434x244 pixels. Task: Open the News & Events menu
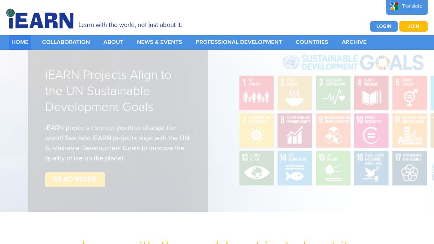160,42
